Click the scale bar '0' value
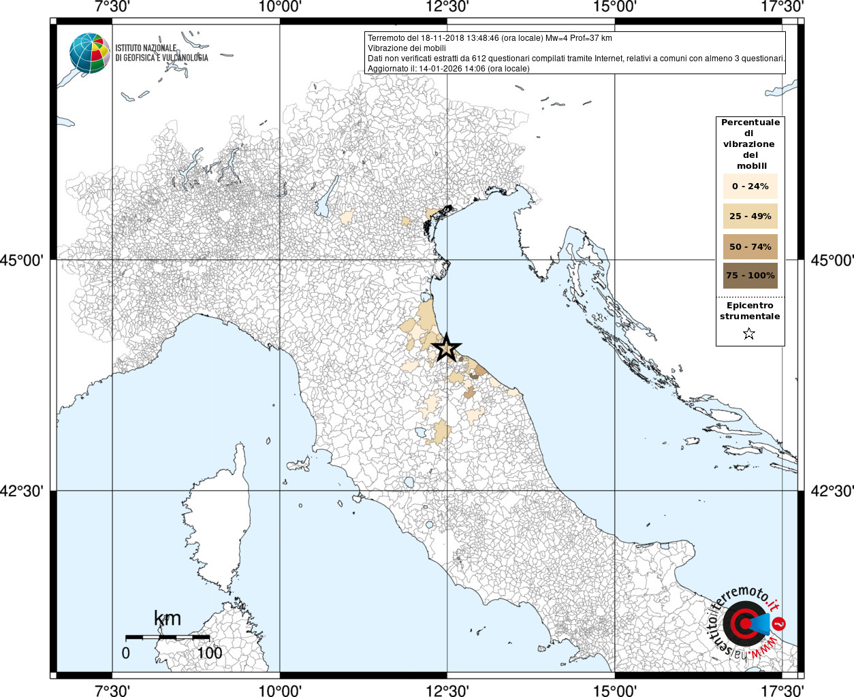 [126, 653]
